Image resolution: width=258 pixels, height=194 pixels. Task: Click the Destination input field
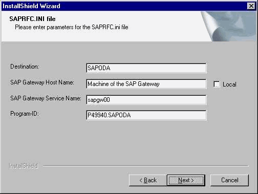point(146,68)
